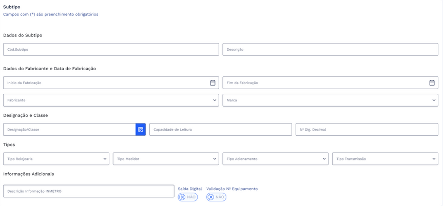Focus the Nº Díg. Decimal field

(x=366, y=130)
